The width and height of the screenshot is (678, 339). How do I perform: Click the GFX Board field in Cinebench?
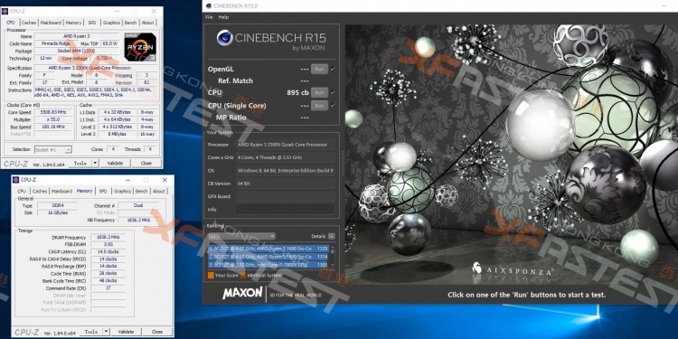pos(286,196)
